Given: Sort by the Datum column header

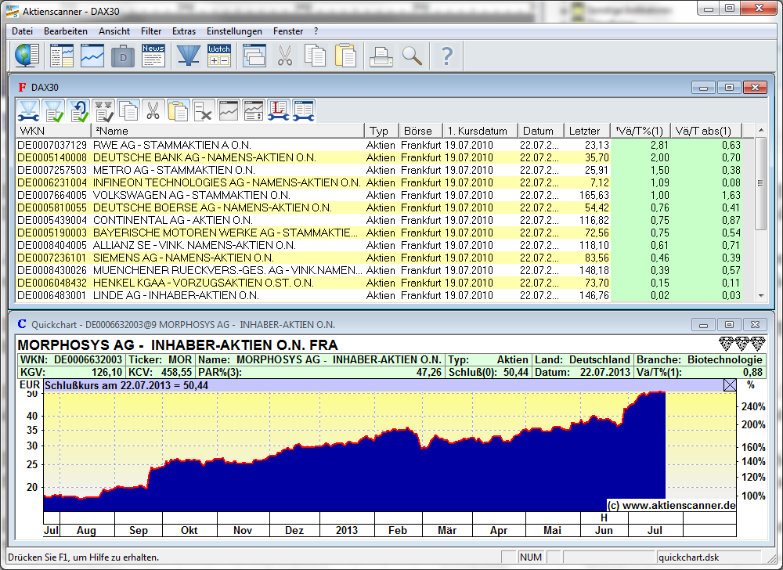Looking at the screenshot, I should click(x=540, y=131).
